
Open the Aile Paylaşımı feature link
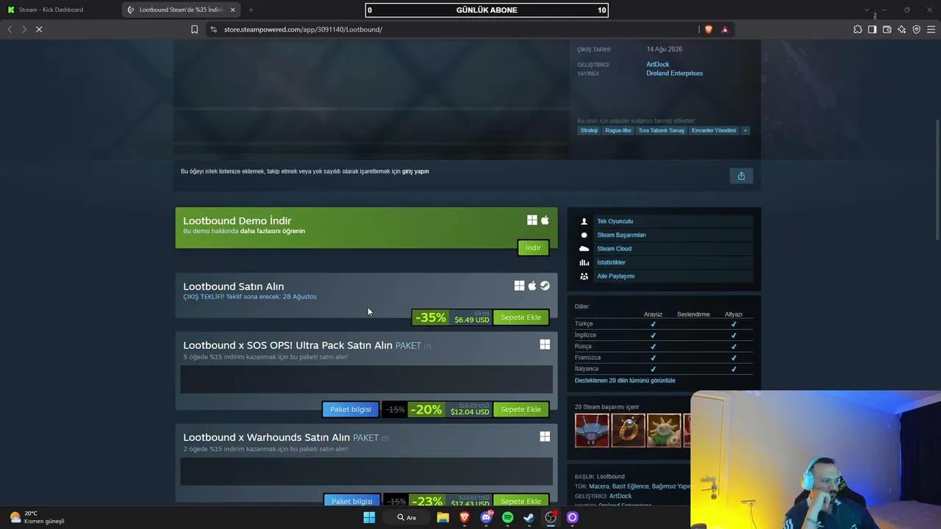pos(615,276)
